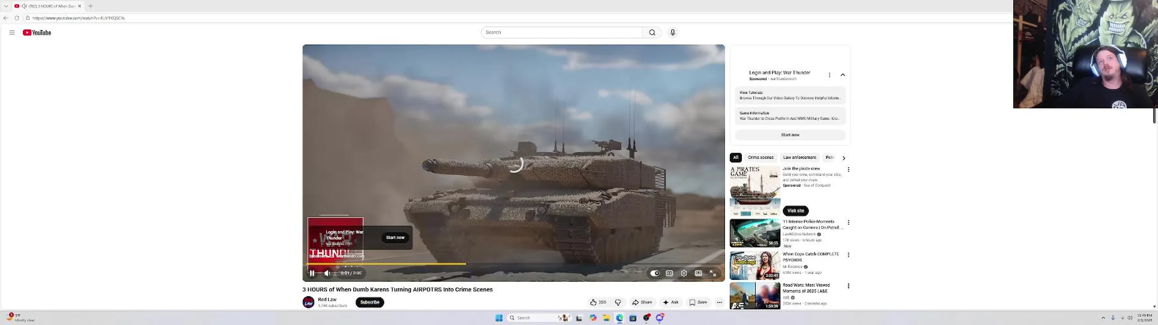Click the search magnifier button
The width and height of the screenshot is (1158, 325).
[x=652, y=32]
